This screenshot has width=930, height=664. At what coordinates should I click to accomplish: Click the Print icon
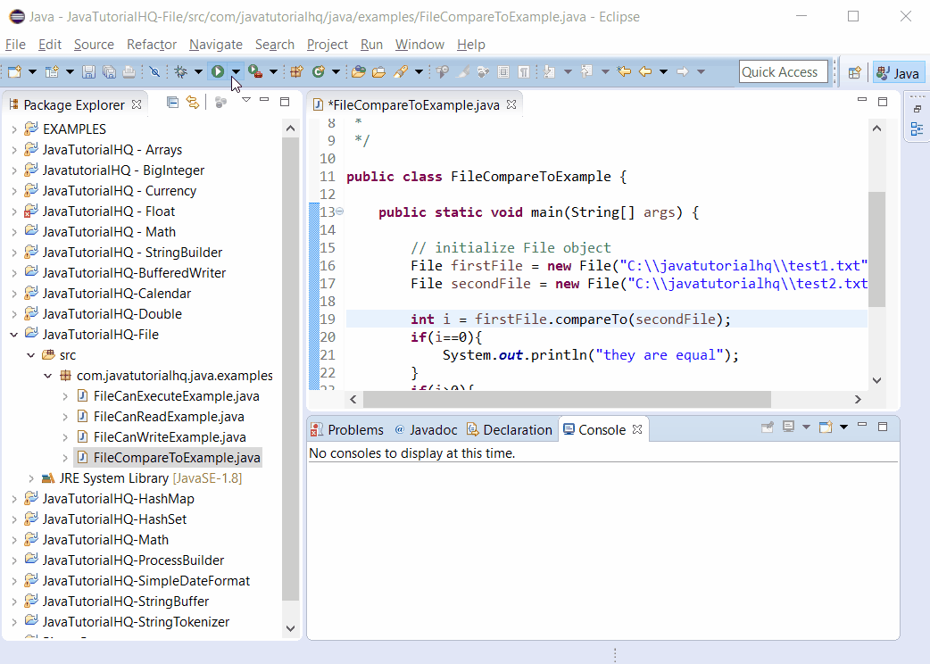pos(129,71)
